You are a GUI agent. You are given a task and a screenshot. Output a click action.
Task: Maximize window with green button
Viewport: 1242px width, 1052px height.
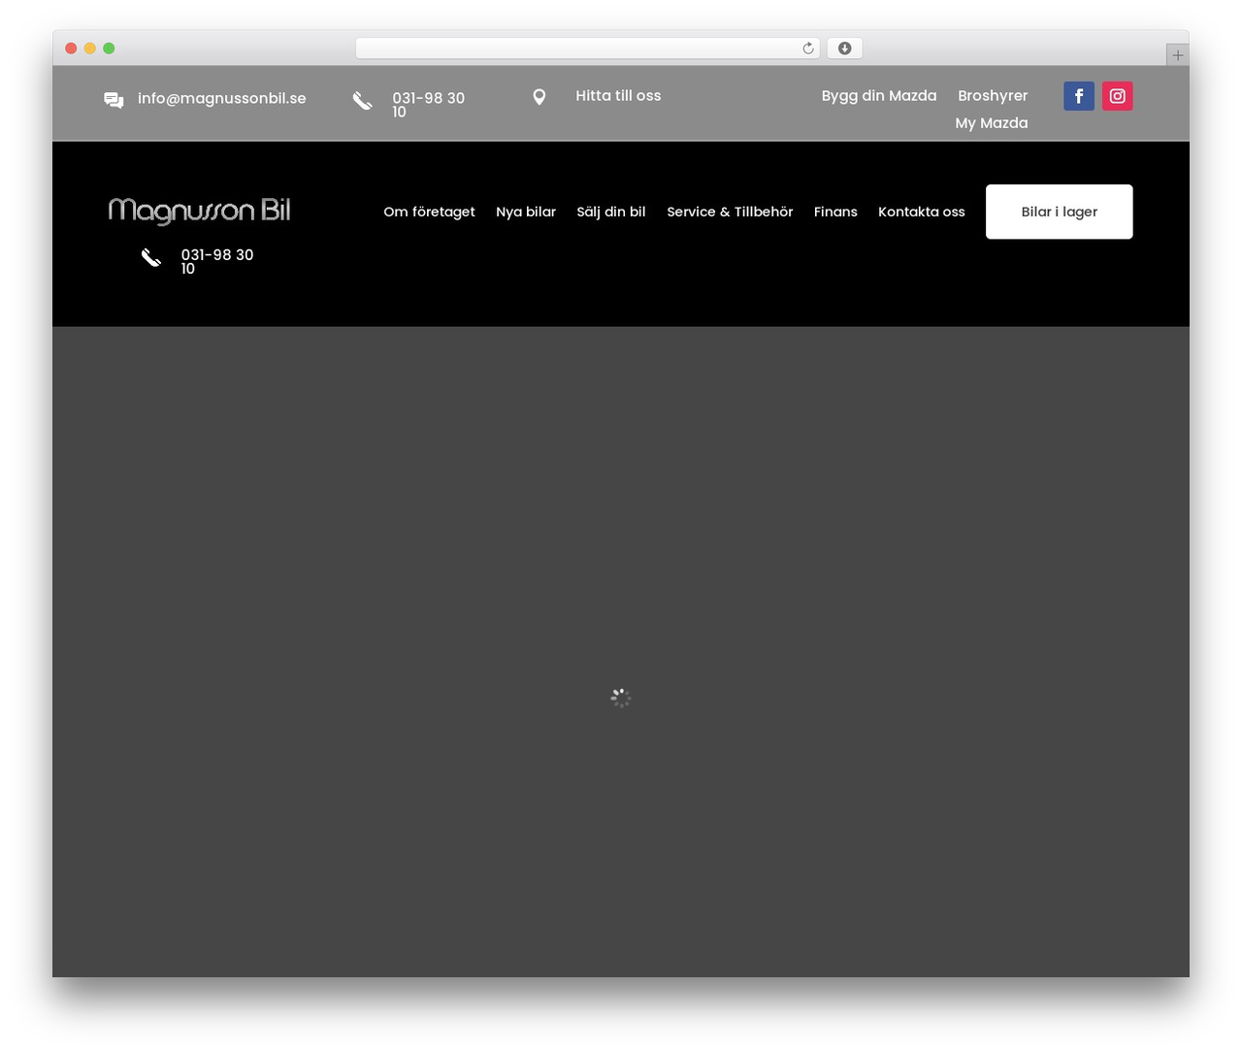109,49
